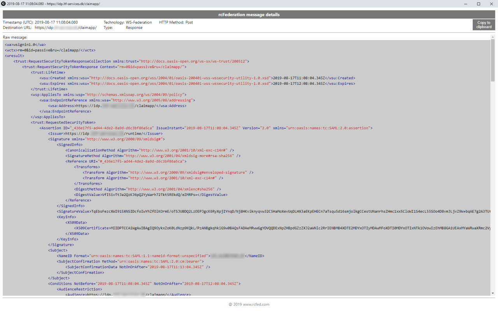Screen dimensions: 498x311
Task: Click the Signature xmlns xmldsig line
Action: click(106, 139)
